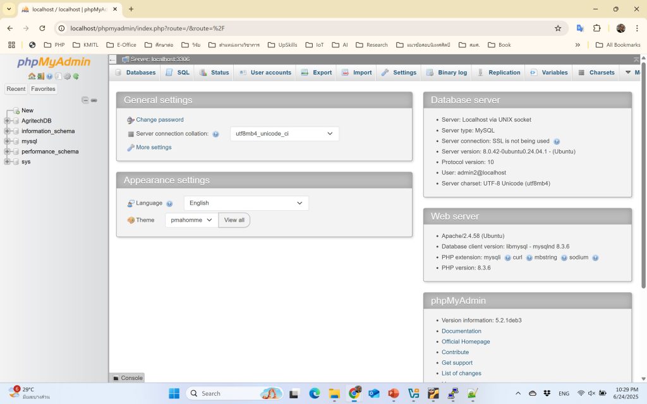Go to the Import tab

click(x=357, y=73)
